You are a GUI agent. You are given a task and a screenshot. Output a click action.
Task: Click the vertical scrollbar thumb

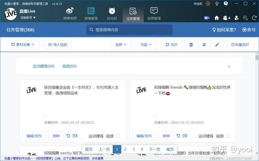256,58
